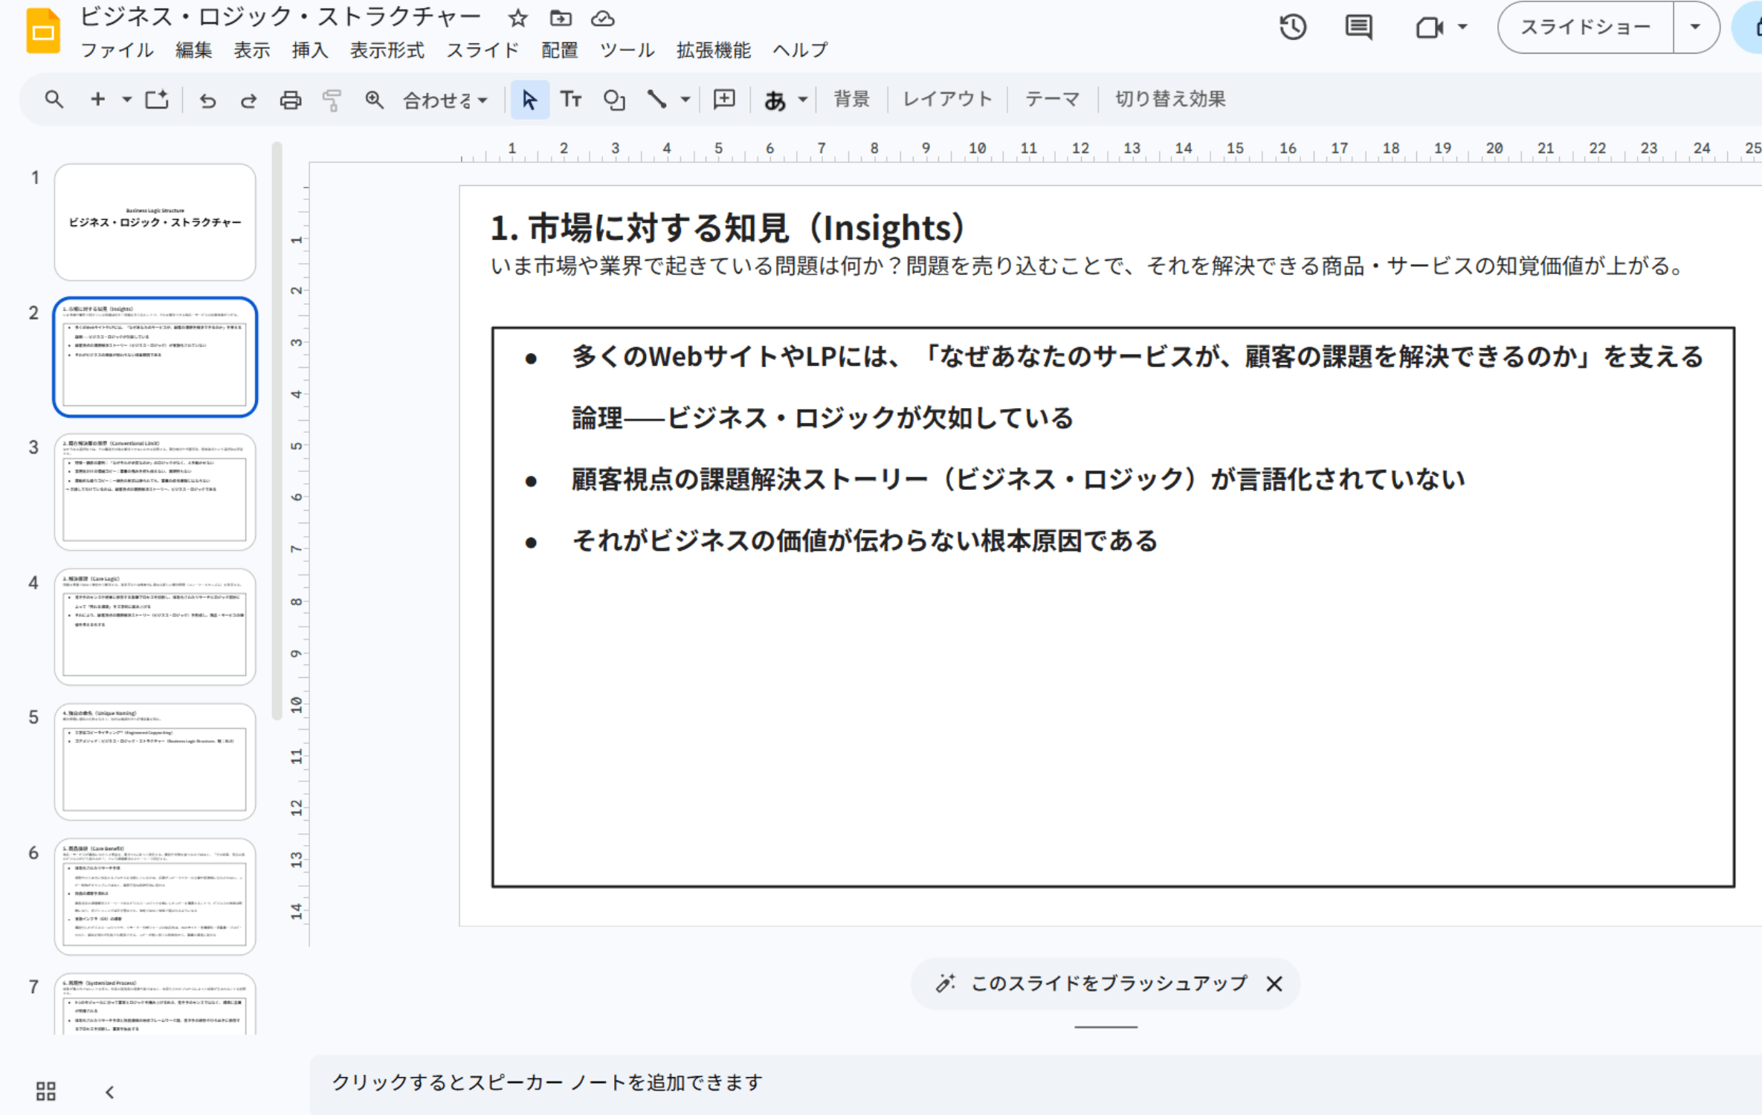Select the text box tool
Screen dimensions: 1762x1115
click(570, 100)
